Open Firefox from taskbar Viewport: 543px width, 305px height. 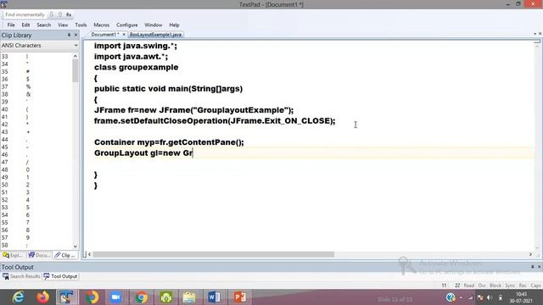43,297
